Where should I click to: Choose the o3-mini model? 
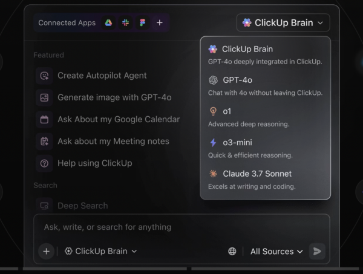click(266, 149)
